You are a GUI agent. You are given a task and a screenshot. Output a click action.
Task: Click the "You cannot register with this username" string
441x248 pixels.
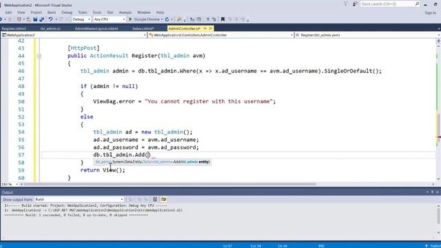tap(209, 101)
